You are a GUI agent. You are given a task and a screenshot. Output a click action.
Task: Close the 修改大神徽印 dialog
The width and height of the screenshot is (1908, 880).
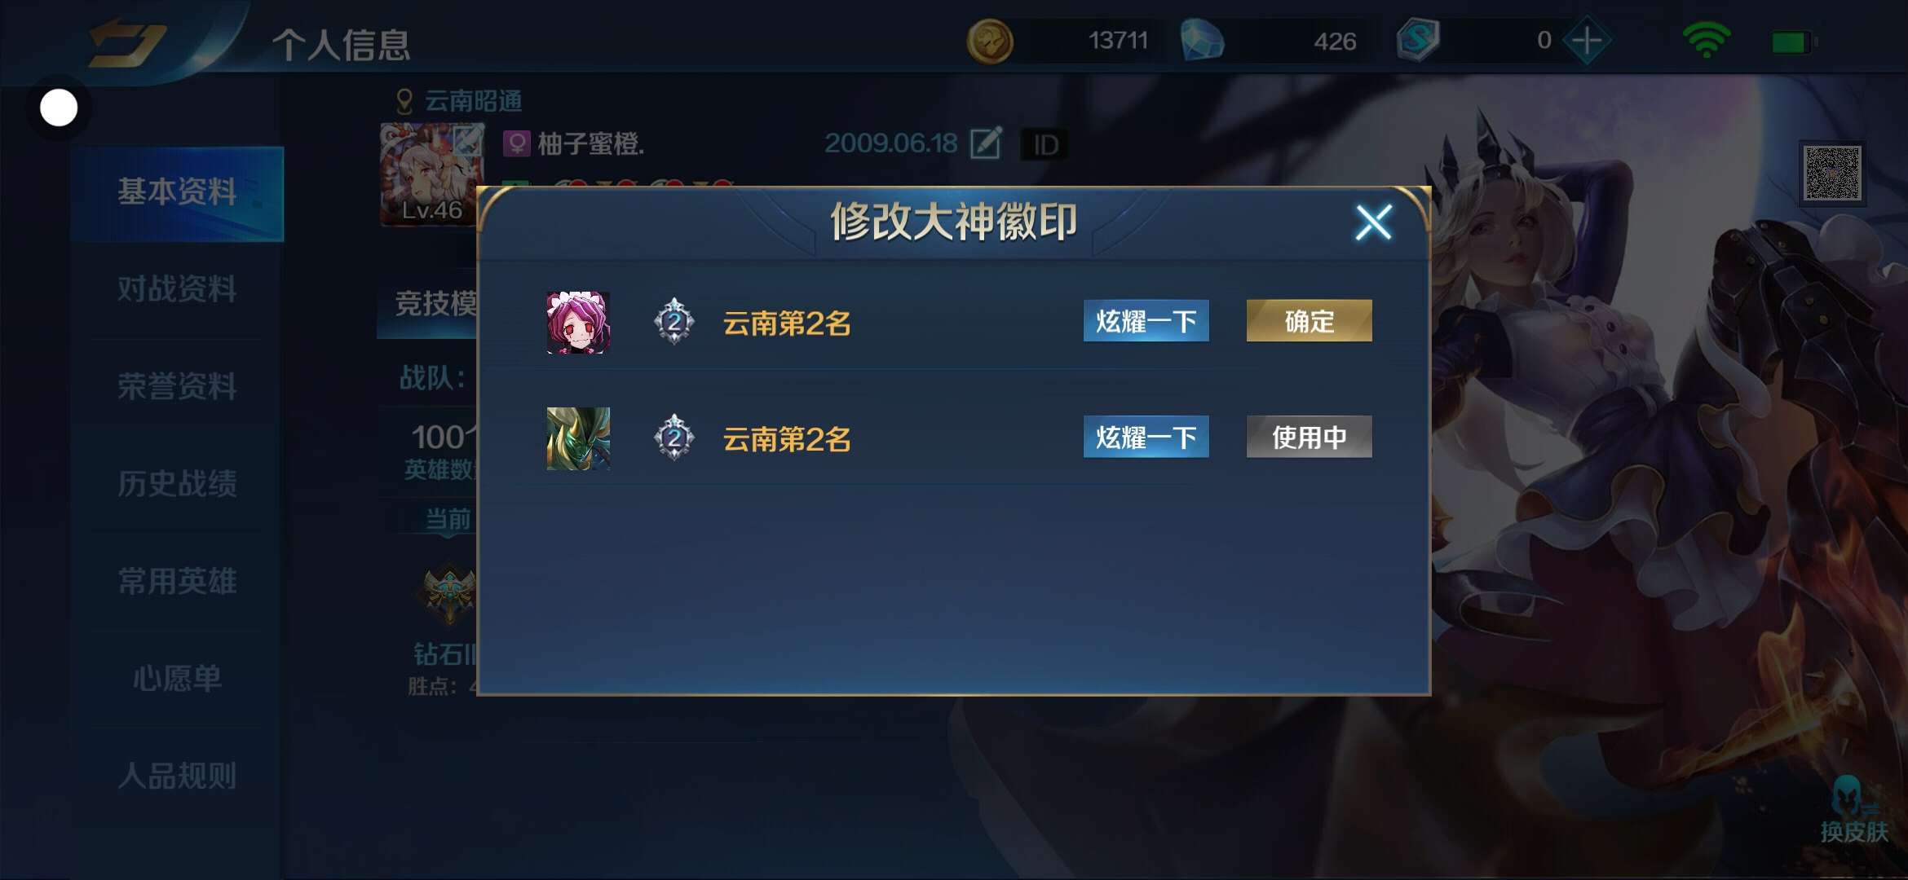tap(1373, 222)
